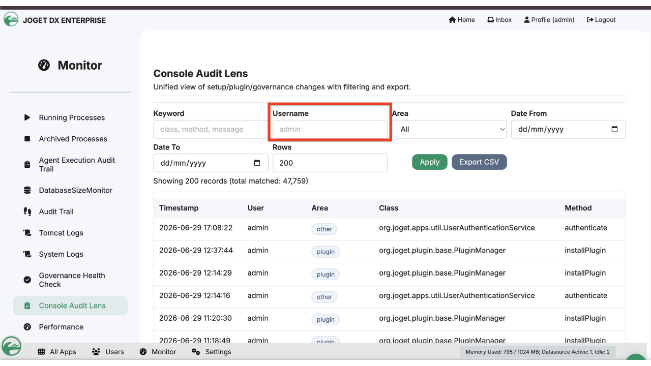Click the Joget DX Enterprise logo icon
The height and width of the screenshot is (366, 651).
pyautogui.click(x=11, y=19)
